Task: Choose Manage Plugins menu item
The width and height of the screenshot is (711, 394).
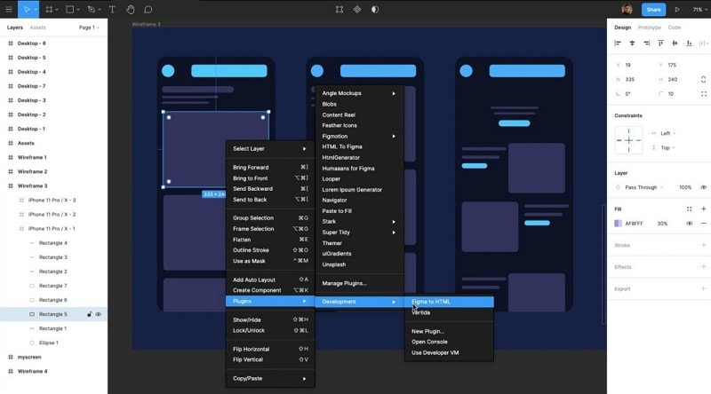Action: point(359,283)
